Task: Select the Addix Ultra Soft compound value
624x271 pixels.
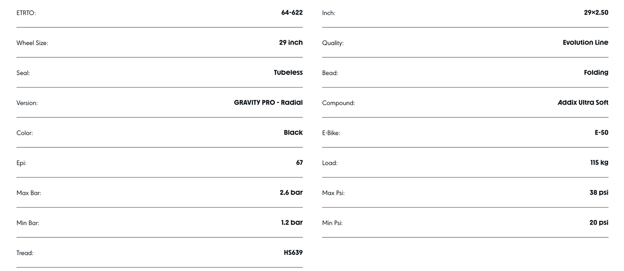Action: point(583,103)
